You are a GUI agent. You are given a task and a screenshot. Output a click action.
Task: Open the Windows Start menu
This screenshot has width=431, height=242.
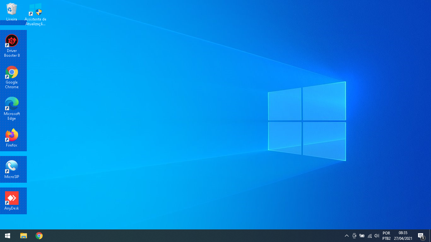coord(8,236)
